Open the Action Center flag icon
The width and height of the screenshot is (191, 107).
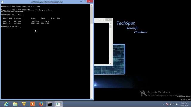tap(167, 104)
